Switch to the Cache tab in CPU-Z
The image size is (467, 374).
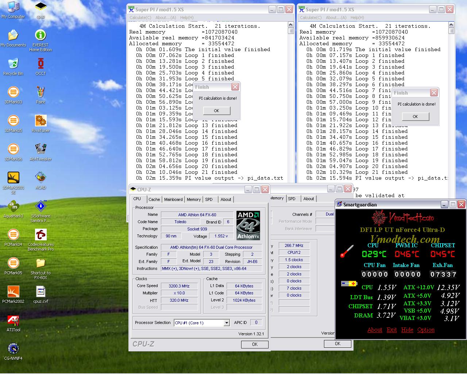[x=154, y=199]
